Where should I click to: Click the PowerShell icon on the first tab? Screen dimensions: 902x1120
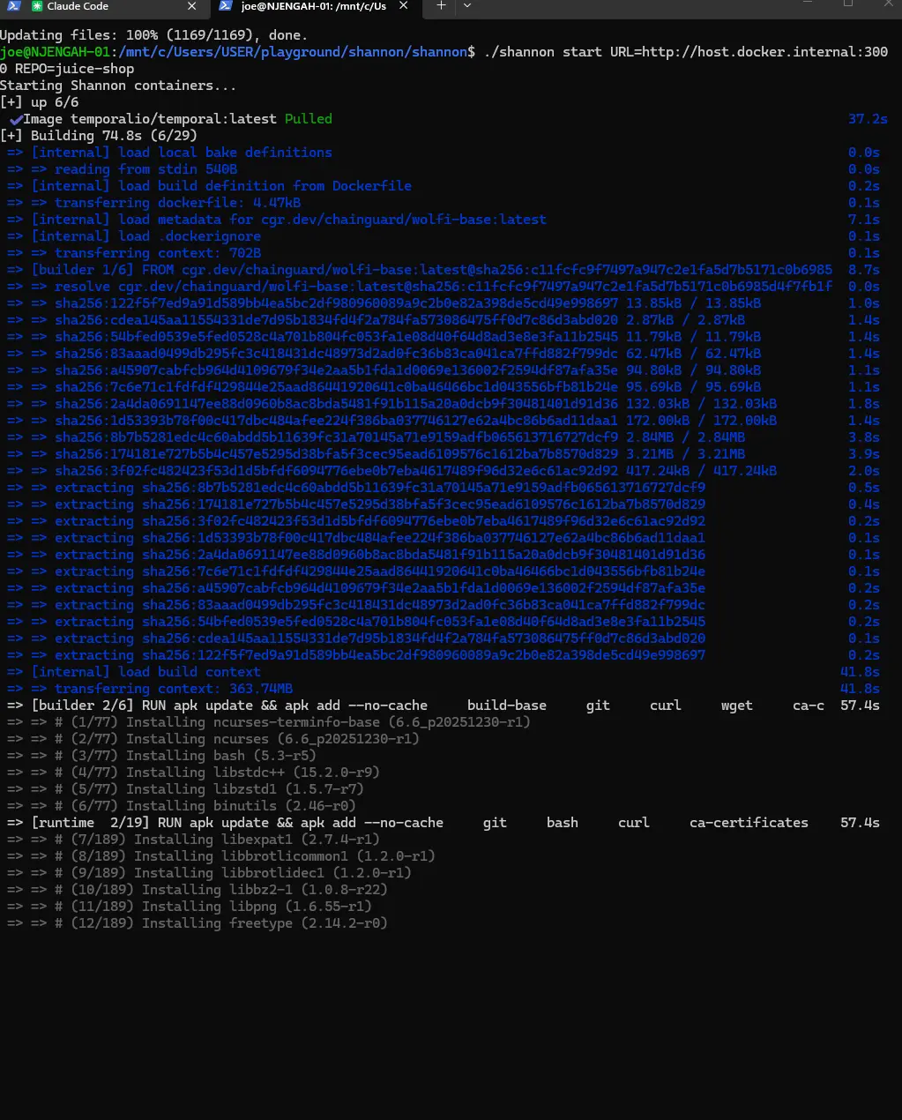click(x=13, y=6)
